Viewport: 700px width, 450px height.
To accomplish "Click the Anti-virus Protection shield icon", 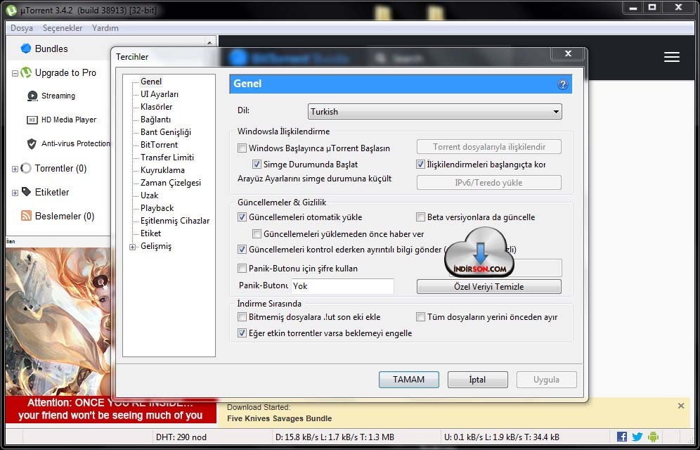I will coord(32,143).
